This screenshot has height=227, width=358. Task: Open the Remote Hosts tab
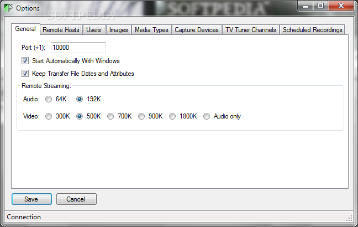point(61,30)
